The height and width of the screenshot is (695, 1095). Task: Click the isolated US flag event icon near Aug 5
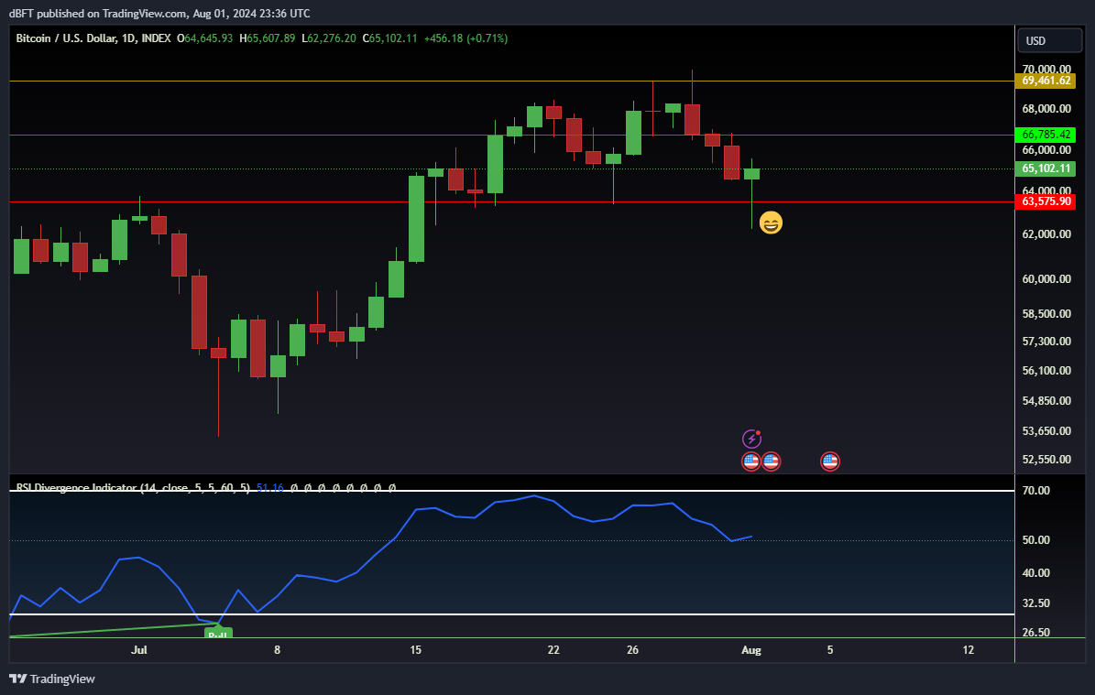tap(829, 462)
